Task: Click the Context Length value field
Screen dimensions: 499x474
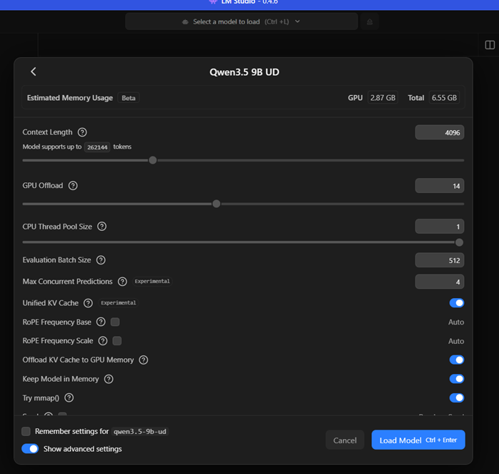Action: [440, 132]
